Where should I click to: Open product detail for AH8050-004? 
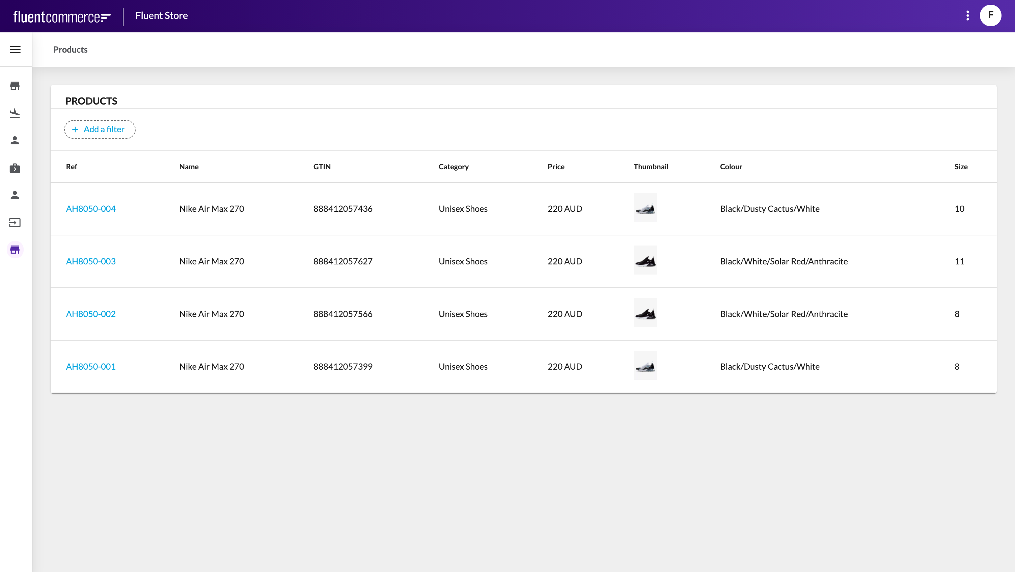[91, 208]
